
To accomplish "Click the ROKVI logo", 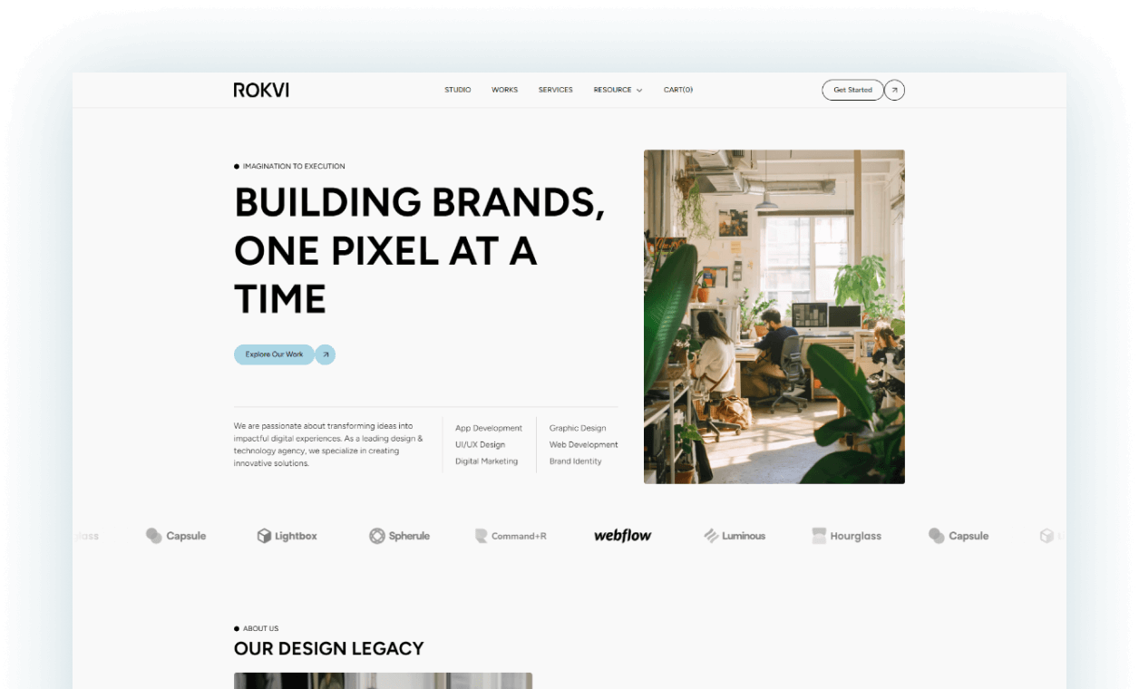I will point(261,90).
